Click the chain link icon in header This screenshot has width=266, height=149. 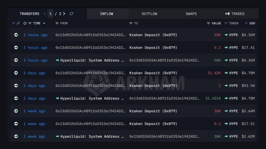pos(18,23)
